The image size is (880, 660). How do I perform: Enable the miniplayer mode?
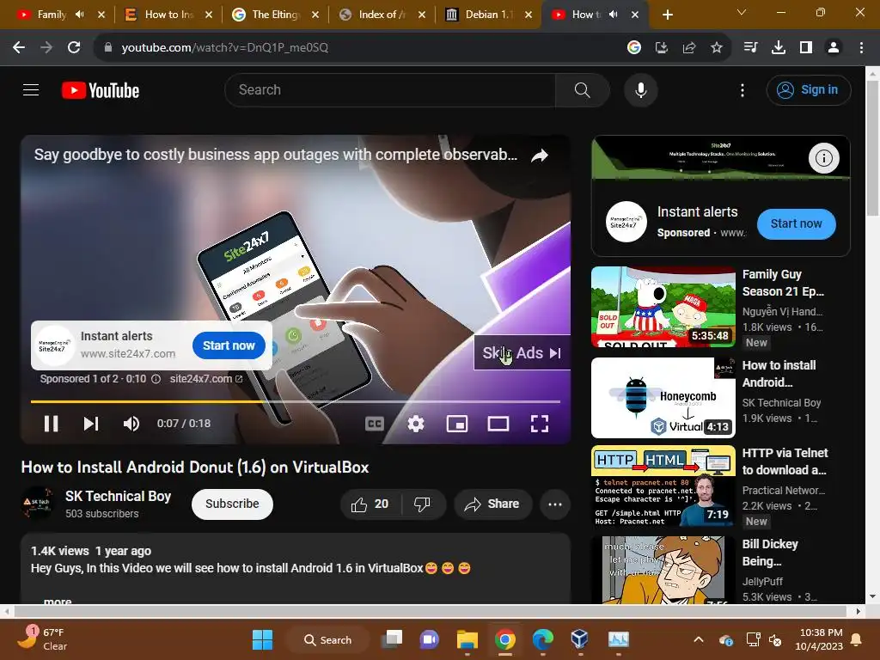457,424
